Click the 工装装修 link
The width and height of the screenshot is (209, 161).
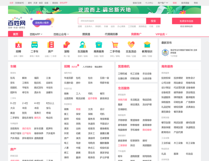(123, 146)
